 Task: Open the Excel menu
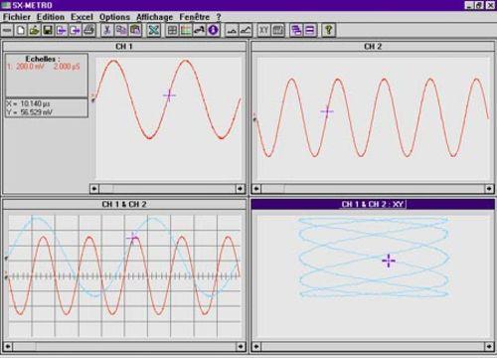(x=82, y=17)
